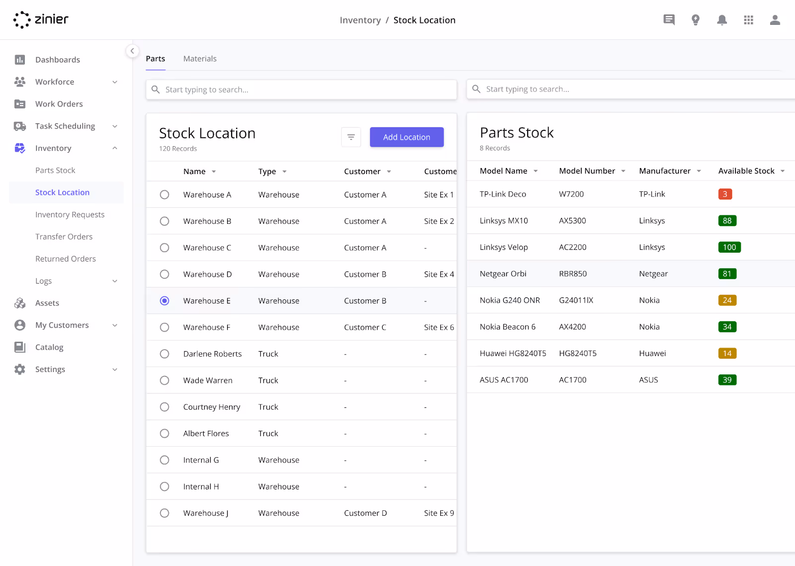Click the Stock Location search magnifier icon

pyautogui.click(x=156, y=90)
